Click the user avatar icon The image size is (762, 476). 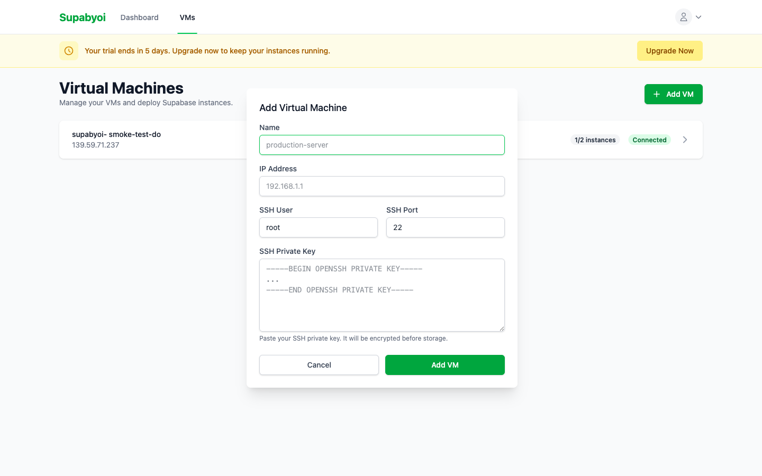683,17
